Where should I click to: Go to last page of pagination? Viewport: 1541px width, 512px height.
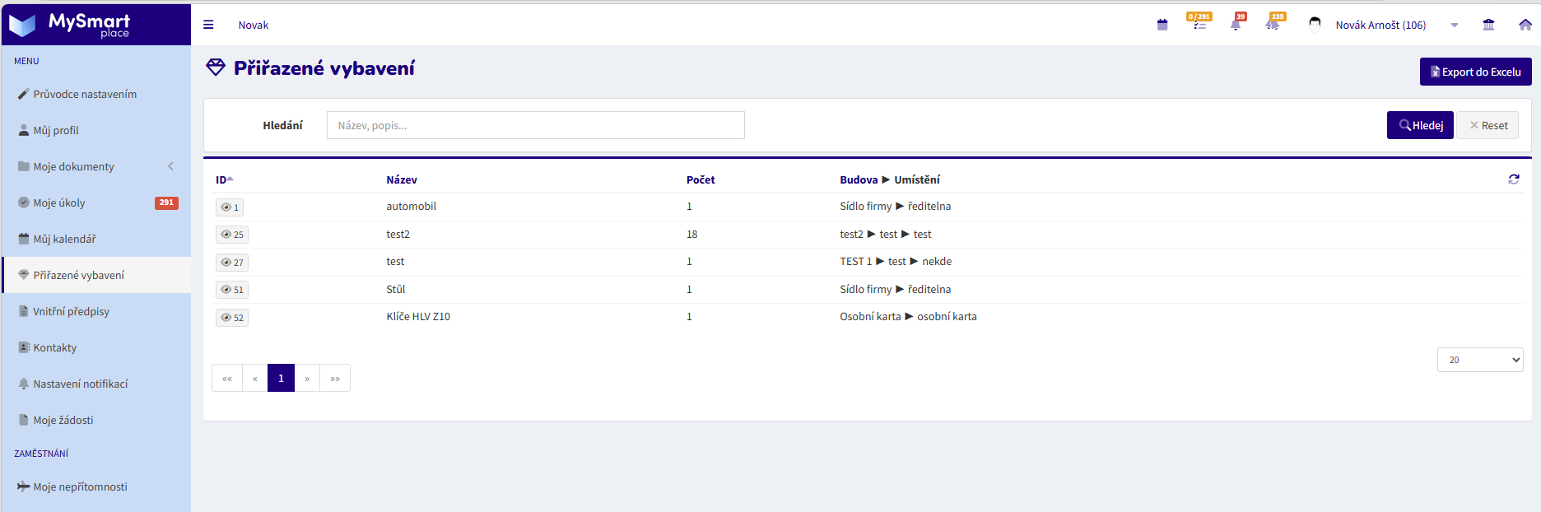335,378
